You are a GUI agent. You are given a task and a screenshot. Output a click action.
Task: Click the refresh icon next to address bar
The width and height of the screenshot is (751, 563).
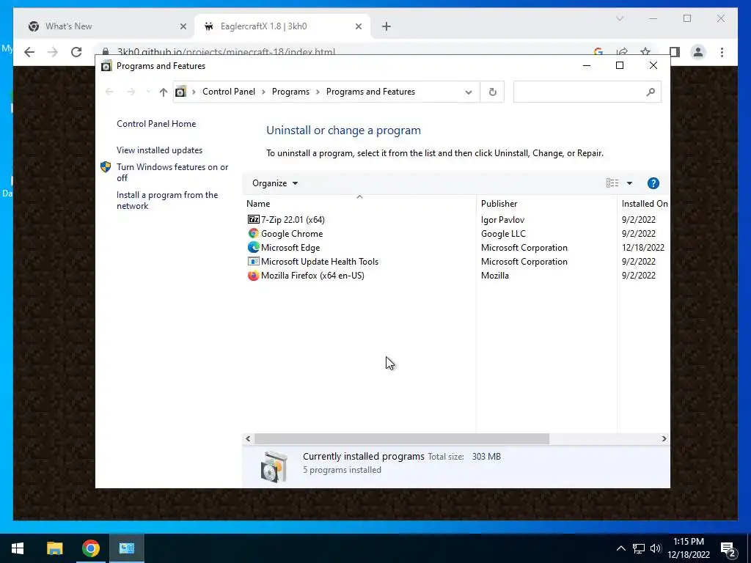(492, 92)
